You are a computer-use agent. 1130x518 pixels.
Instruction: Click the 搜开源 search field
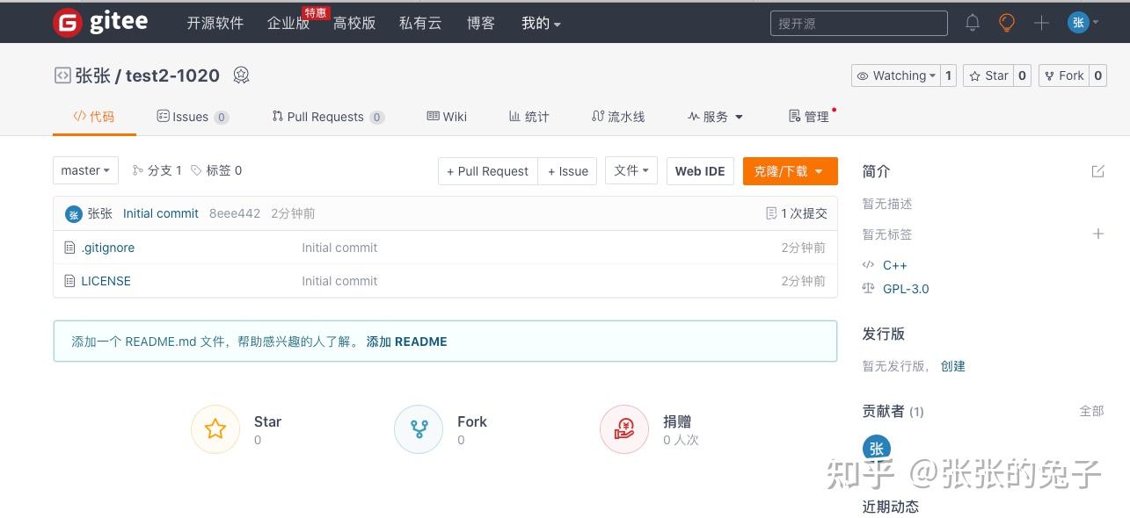point(857,23)
